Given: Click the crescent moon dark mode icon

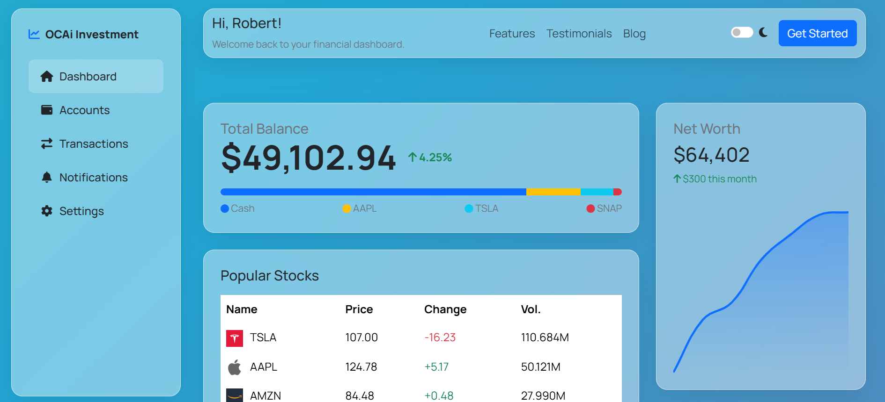Looking at the screenshot, I should click(x=763, y=32).
